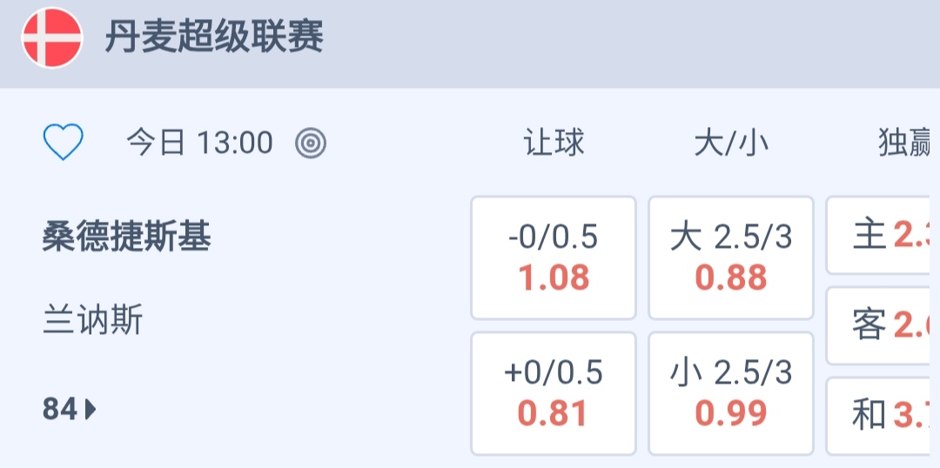
Task: Click the 让球 column header
Action: [554, 143]
